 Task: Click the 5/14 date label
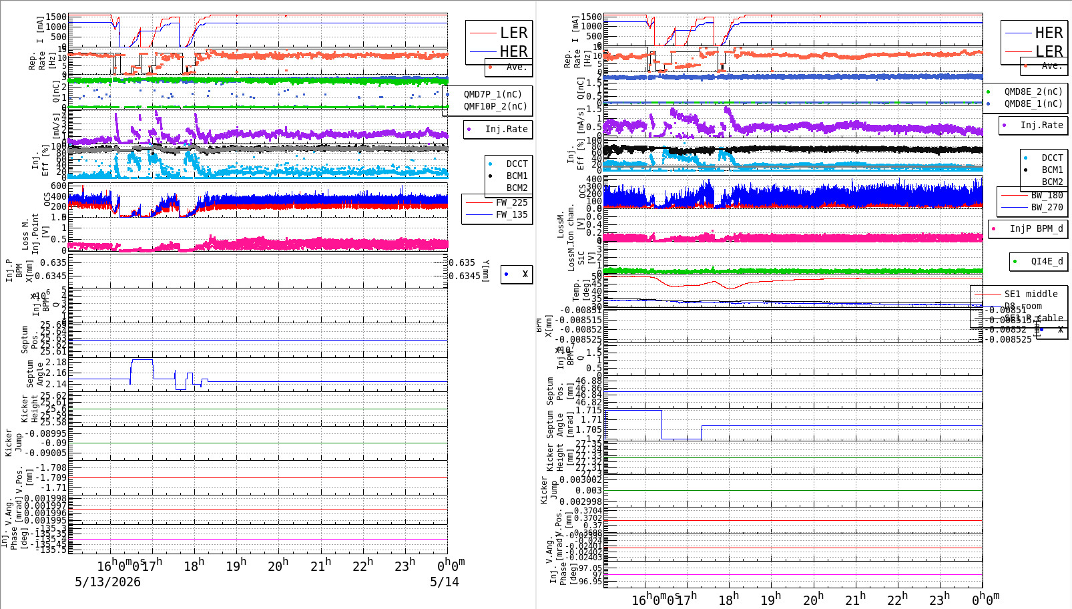pos(445,582)
